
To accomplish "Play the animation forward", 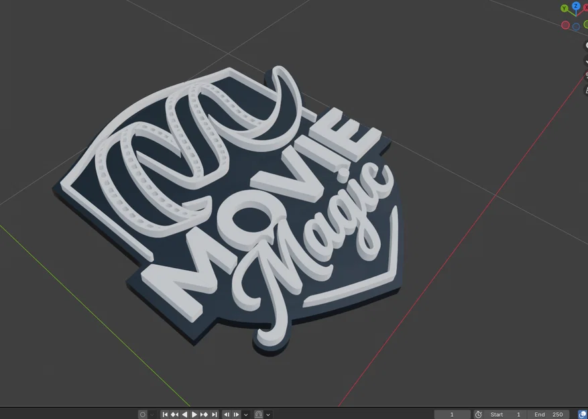I will click(194, 414).
